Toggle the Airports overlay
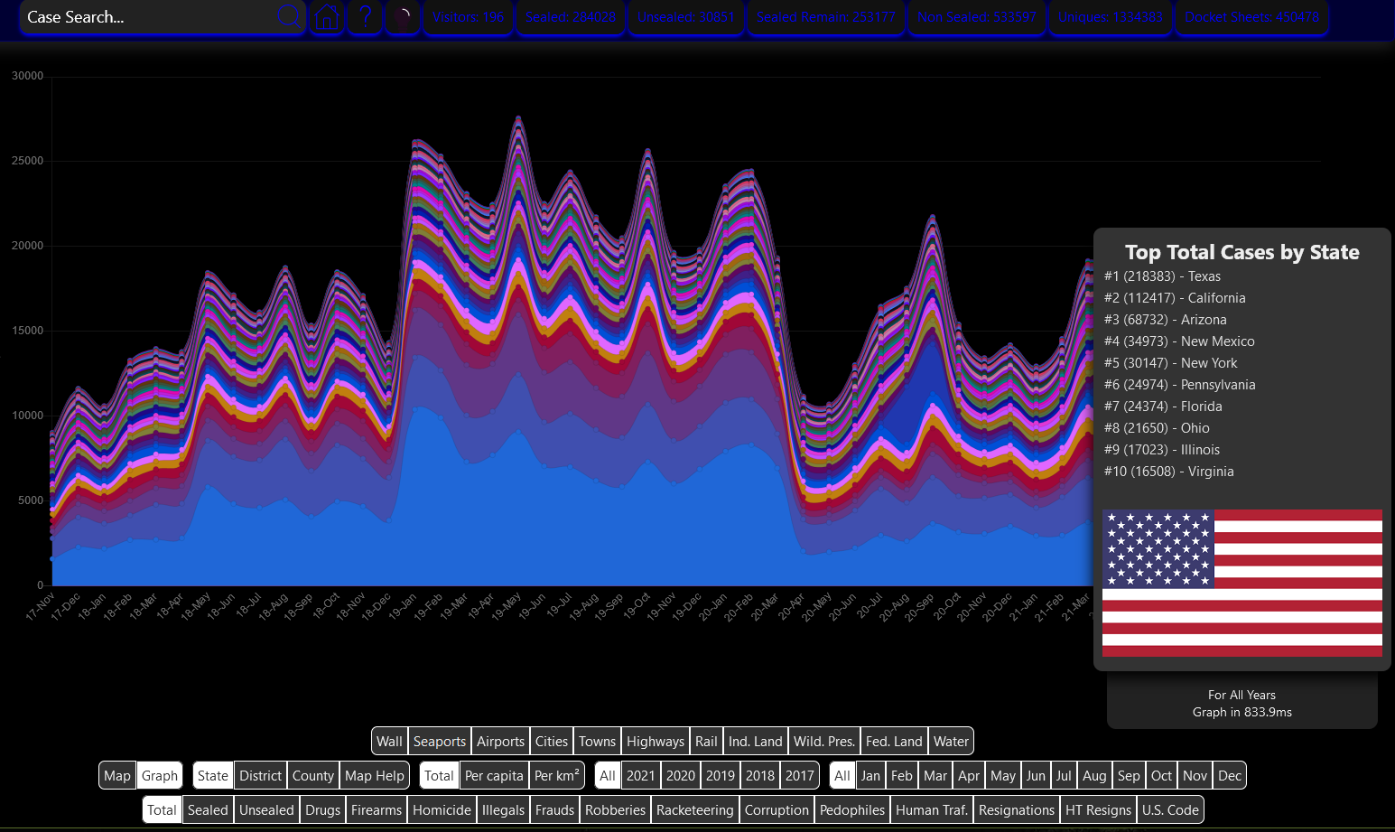 tap(501, 741)
